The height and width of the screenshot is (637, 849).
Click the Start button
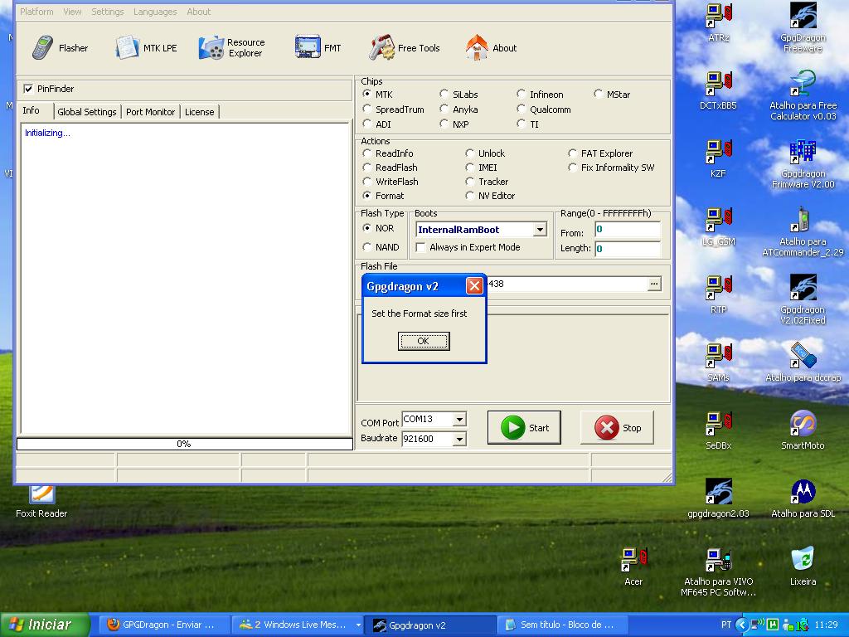pyautogui.click(x=524, y=427)
